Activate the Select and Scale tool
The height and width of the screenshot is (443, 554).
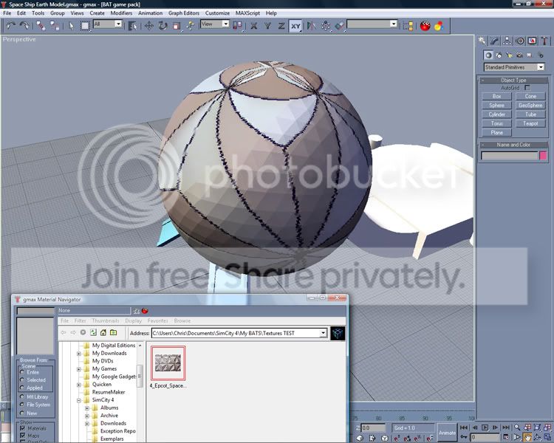[x=177, y=26]
